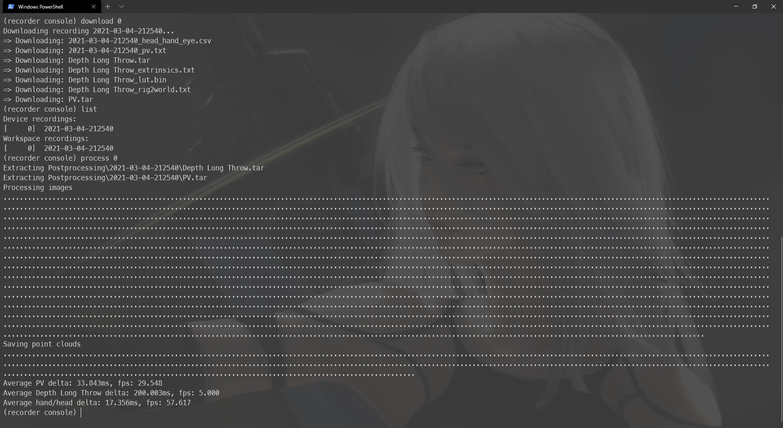Click the 'Average hand/head delta' result line

click(x=97, y=403)
